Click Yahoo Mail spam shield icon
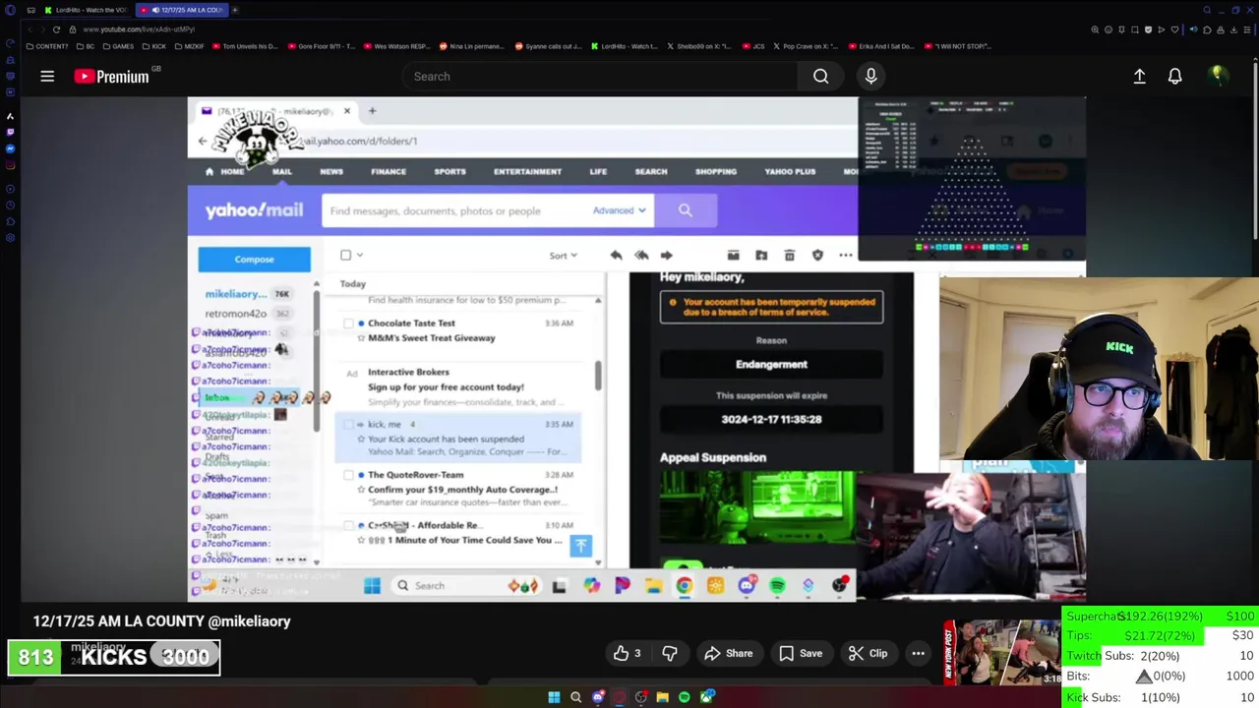The height and width of the screenshot is (708, 1259). pyautogui.click(x=817, y=256)
